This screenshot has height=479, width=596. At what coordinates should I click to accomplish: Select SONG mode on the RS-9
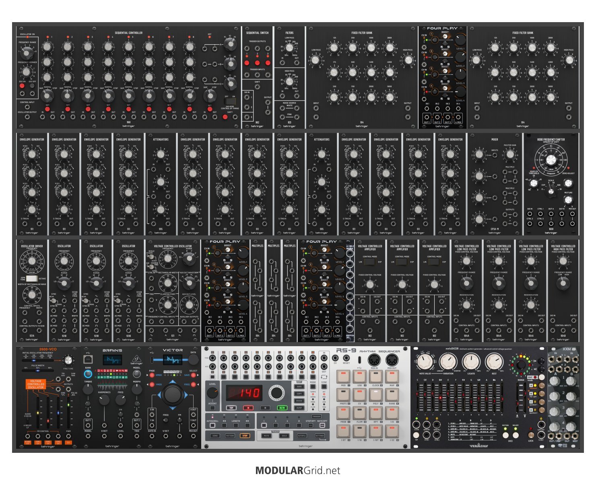click(x=215, y=436)
